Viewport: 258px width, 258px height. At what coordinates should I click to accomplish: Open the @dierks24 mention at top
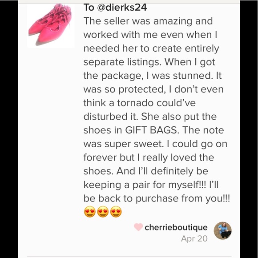pos(122,8)
